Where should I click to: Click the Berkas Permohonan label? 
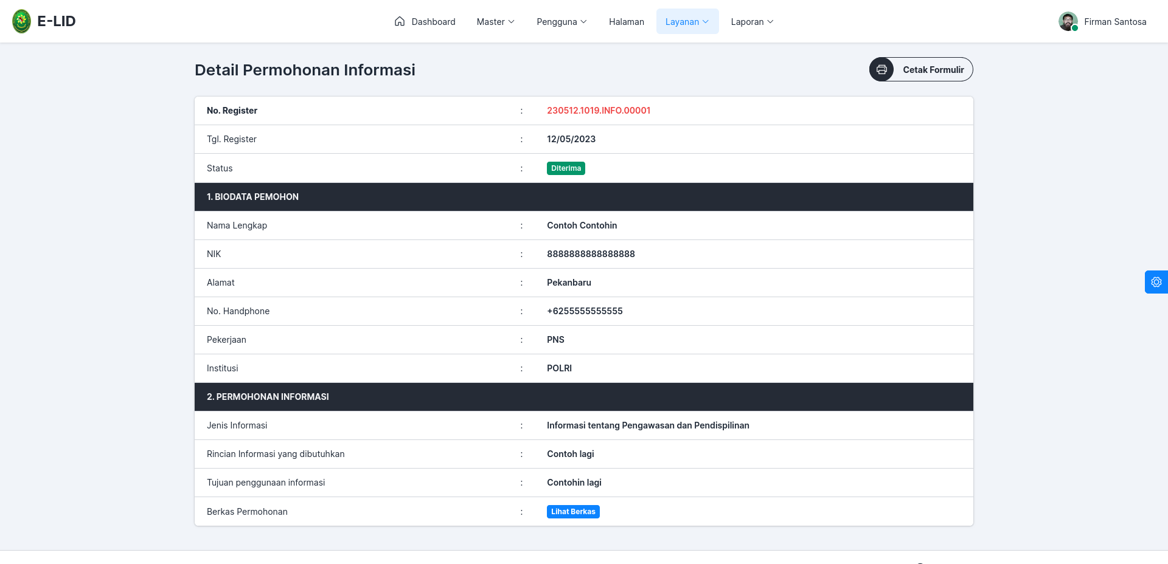click(x=247, y=512)
